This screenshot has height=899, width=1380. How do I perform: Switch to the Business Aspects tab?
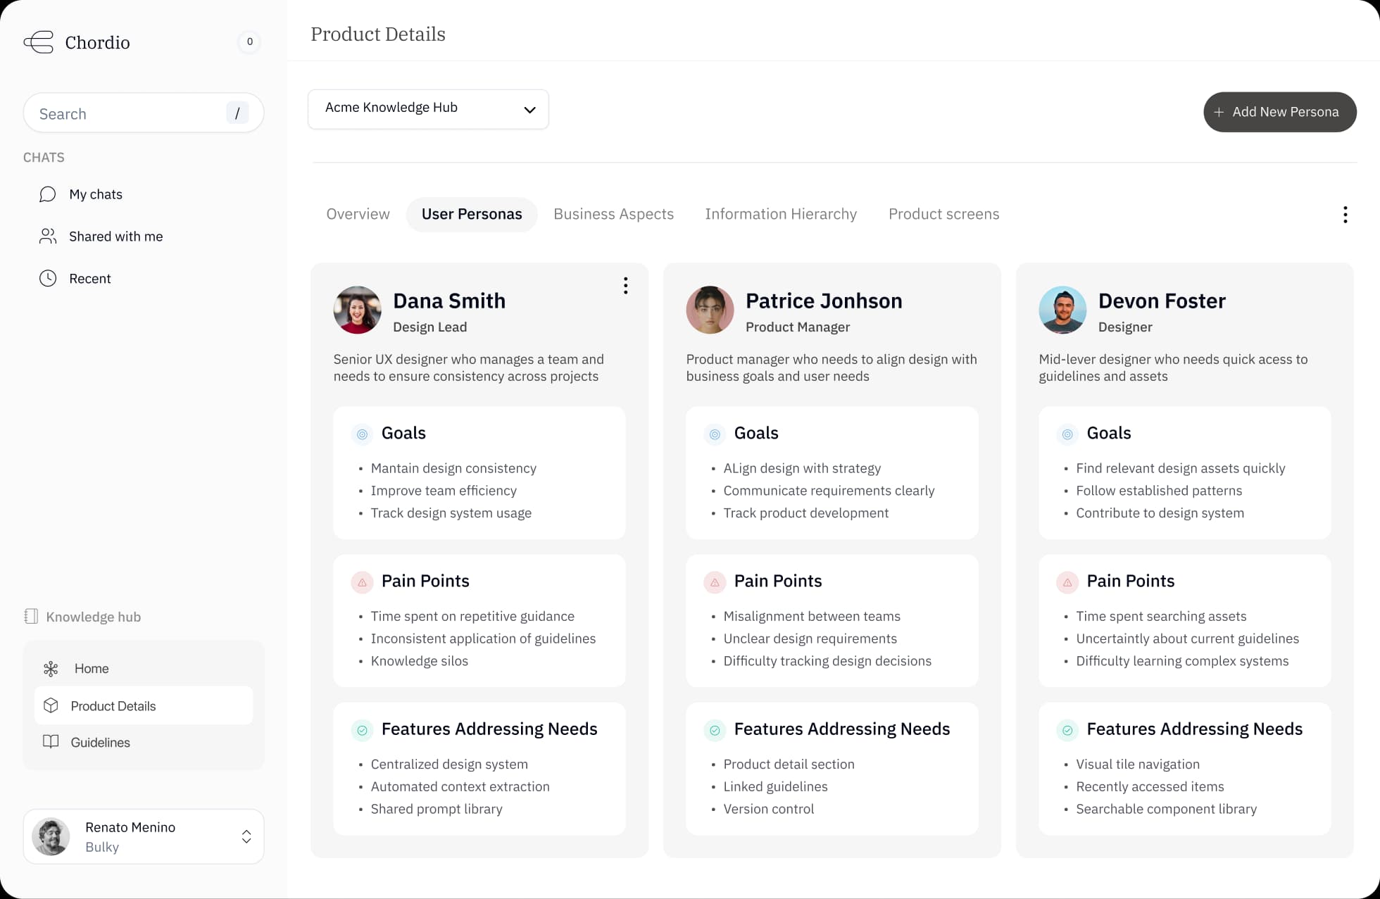(x=613, y=214)
